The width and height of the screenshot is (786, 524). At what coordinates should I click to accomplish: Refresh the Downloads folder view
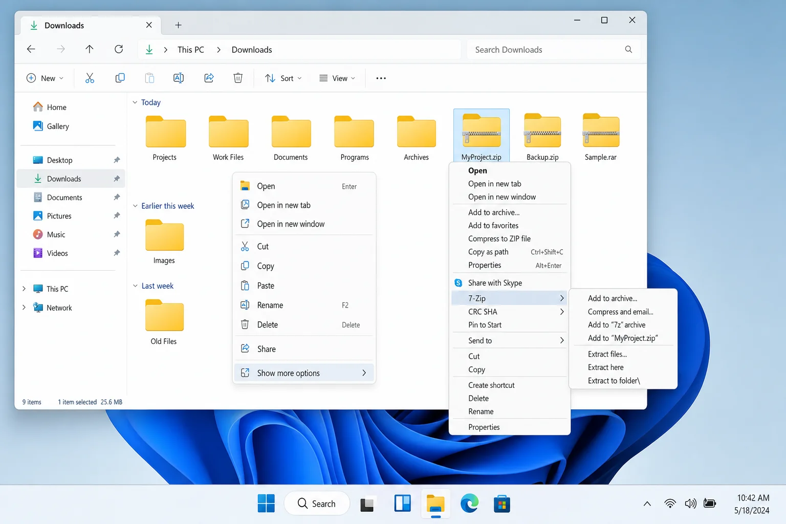pos(119,49)
